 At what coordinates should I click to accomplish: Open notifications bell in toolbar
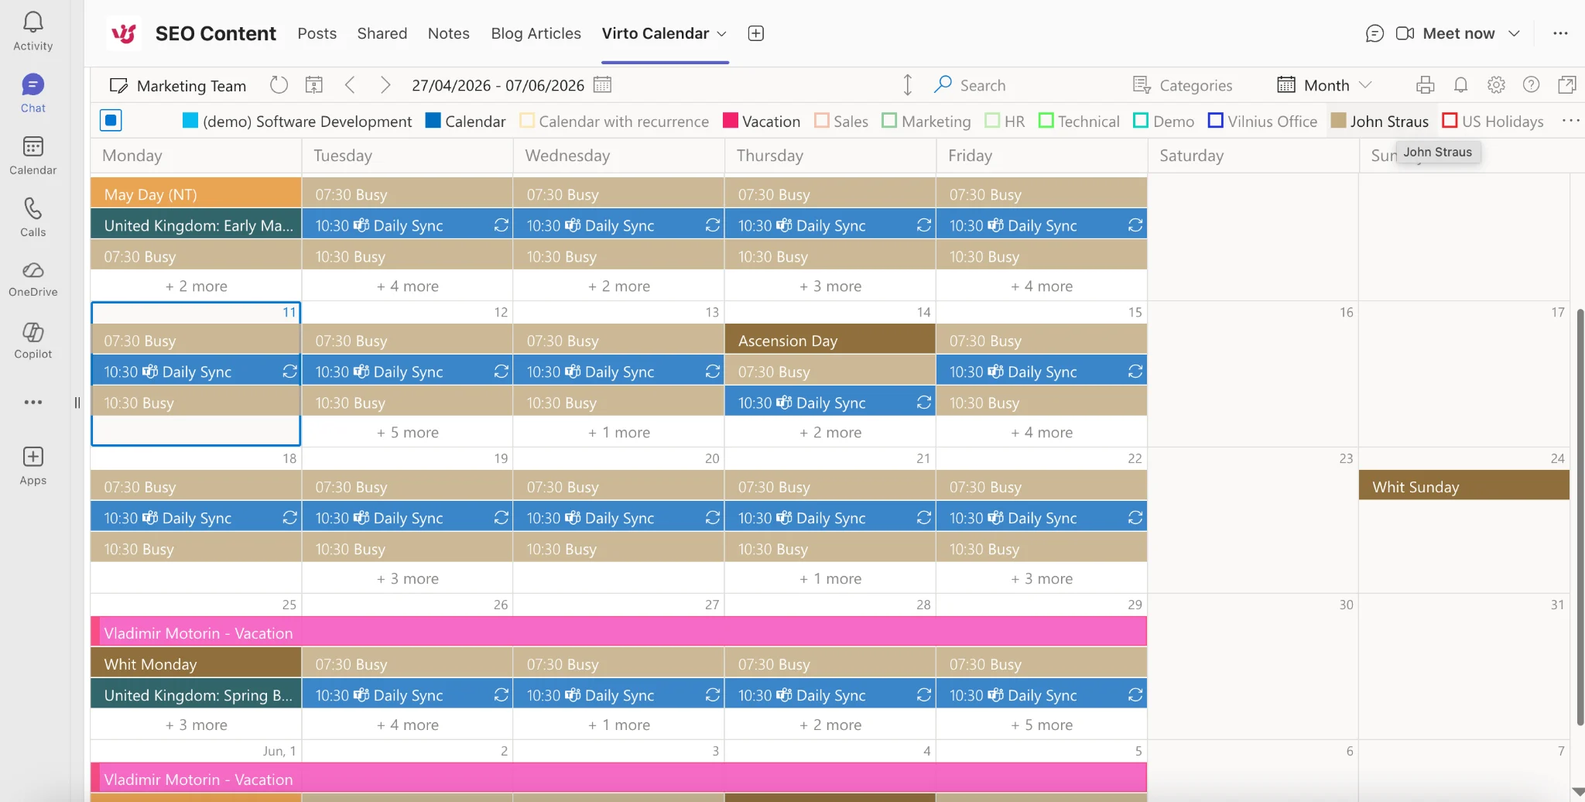tap(1460, 85)
